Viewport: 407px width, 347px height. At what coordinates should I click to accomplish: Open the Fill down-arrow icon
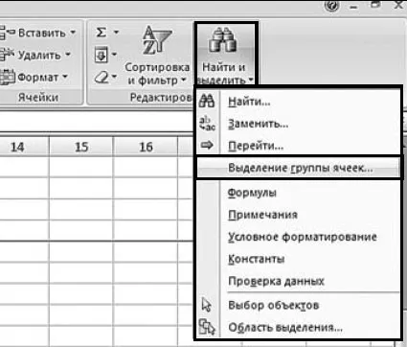point(102,56)
